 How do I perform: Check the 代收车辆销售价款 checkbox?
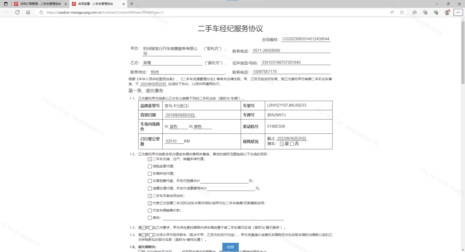(x=150, y=210)
